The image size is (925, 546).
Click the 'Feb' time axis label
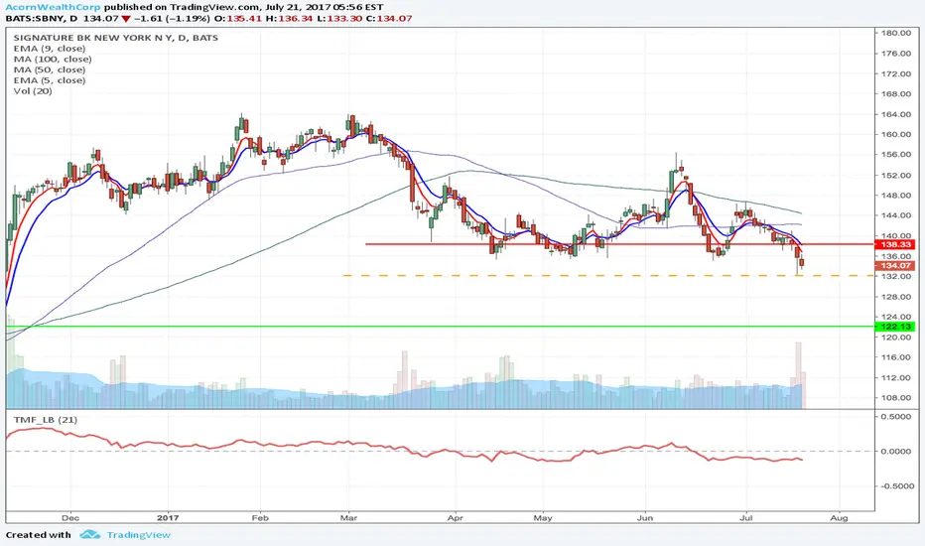pos(260,517)
